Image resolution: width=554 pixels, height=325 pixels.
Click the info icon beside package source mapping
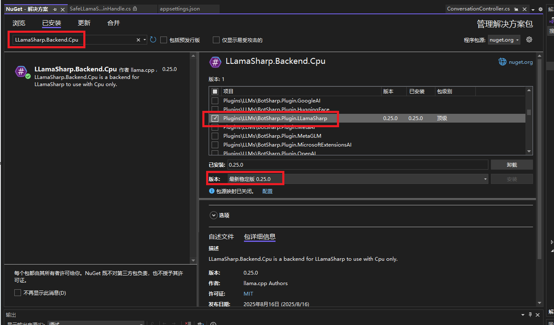click(x=212, y=191)
